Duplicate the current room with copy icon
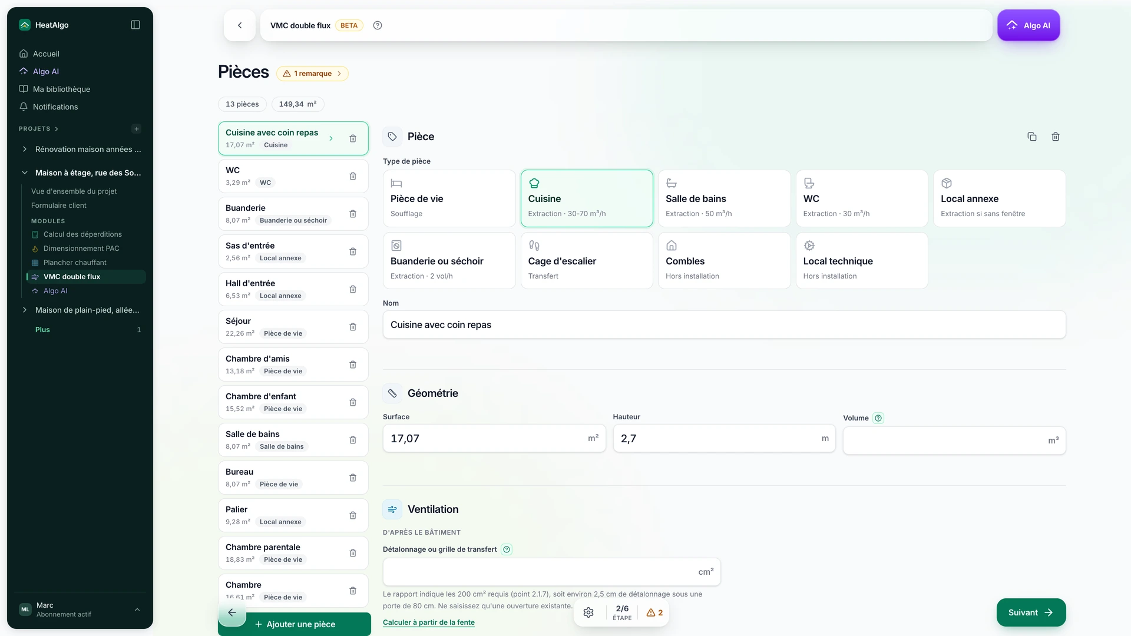This screenshot has height=636, width=1131. (x=1032, y=137)
